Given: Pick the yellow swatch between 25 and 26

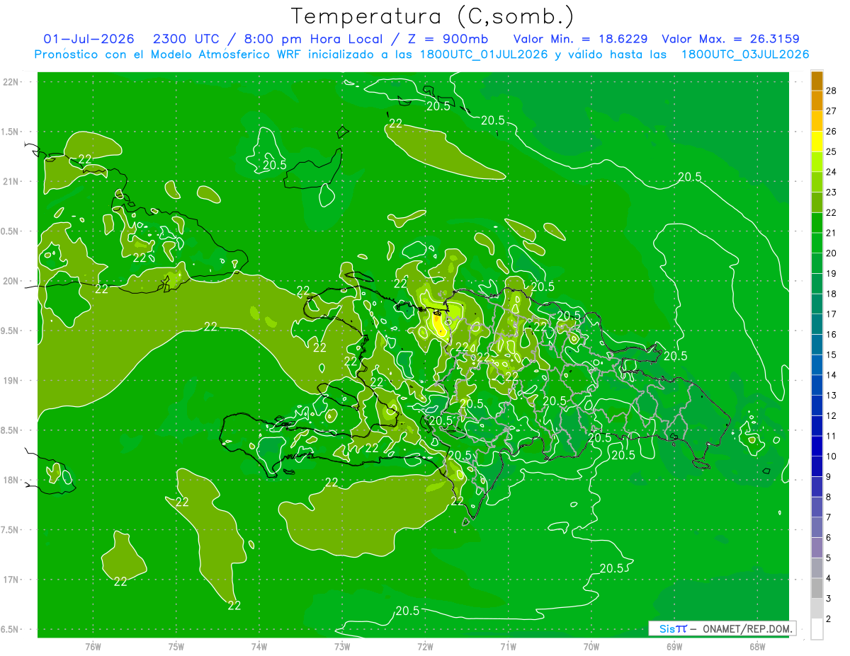Looking at the screenshot, I should pyautogui.click(x=817, y=142).
